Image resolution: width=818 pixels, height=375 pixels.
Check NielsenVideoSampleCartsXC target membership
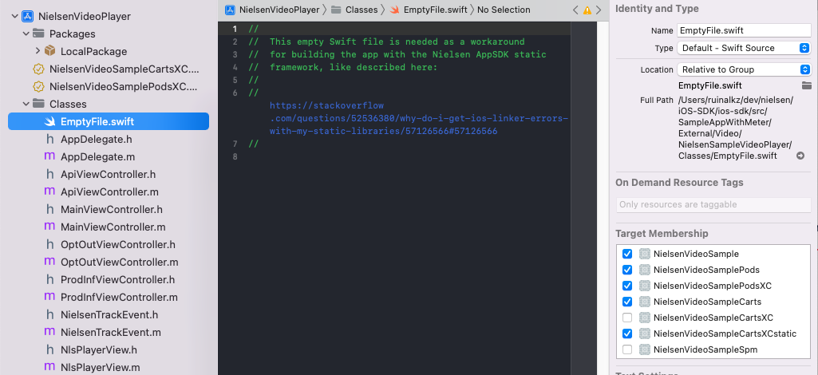[x=627, y=318]
